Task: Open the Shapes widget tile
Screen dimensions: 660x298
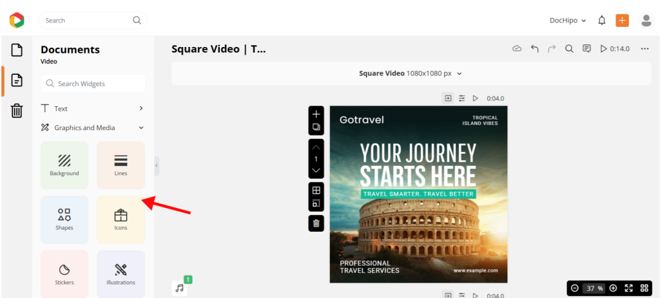Action: 64,220
